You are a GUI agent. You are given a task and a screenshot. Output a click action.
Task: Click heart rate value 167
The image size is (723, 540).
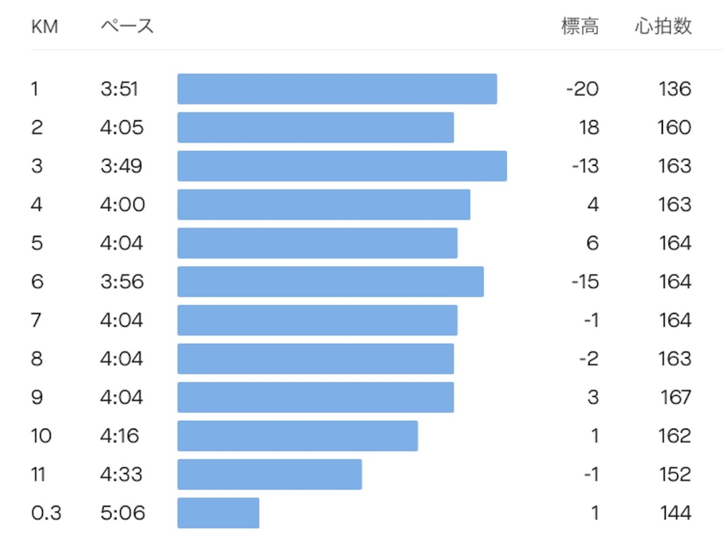[676, 397]
